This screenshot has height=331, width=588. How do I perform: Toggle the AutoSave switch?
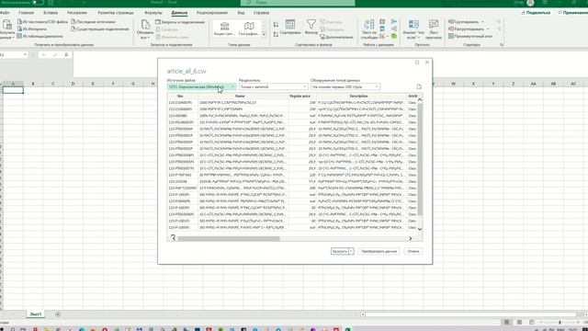pyautogui.click(x=38, y=2)
